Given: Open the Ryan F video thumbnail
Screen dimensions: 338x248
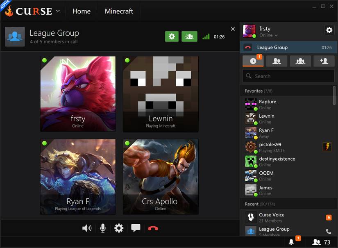Looking at the screenshot, I should tap(77, 176).
